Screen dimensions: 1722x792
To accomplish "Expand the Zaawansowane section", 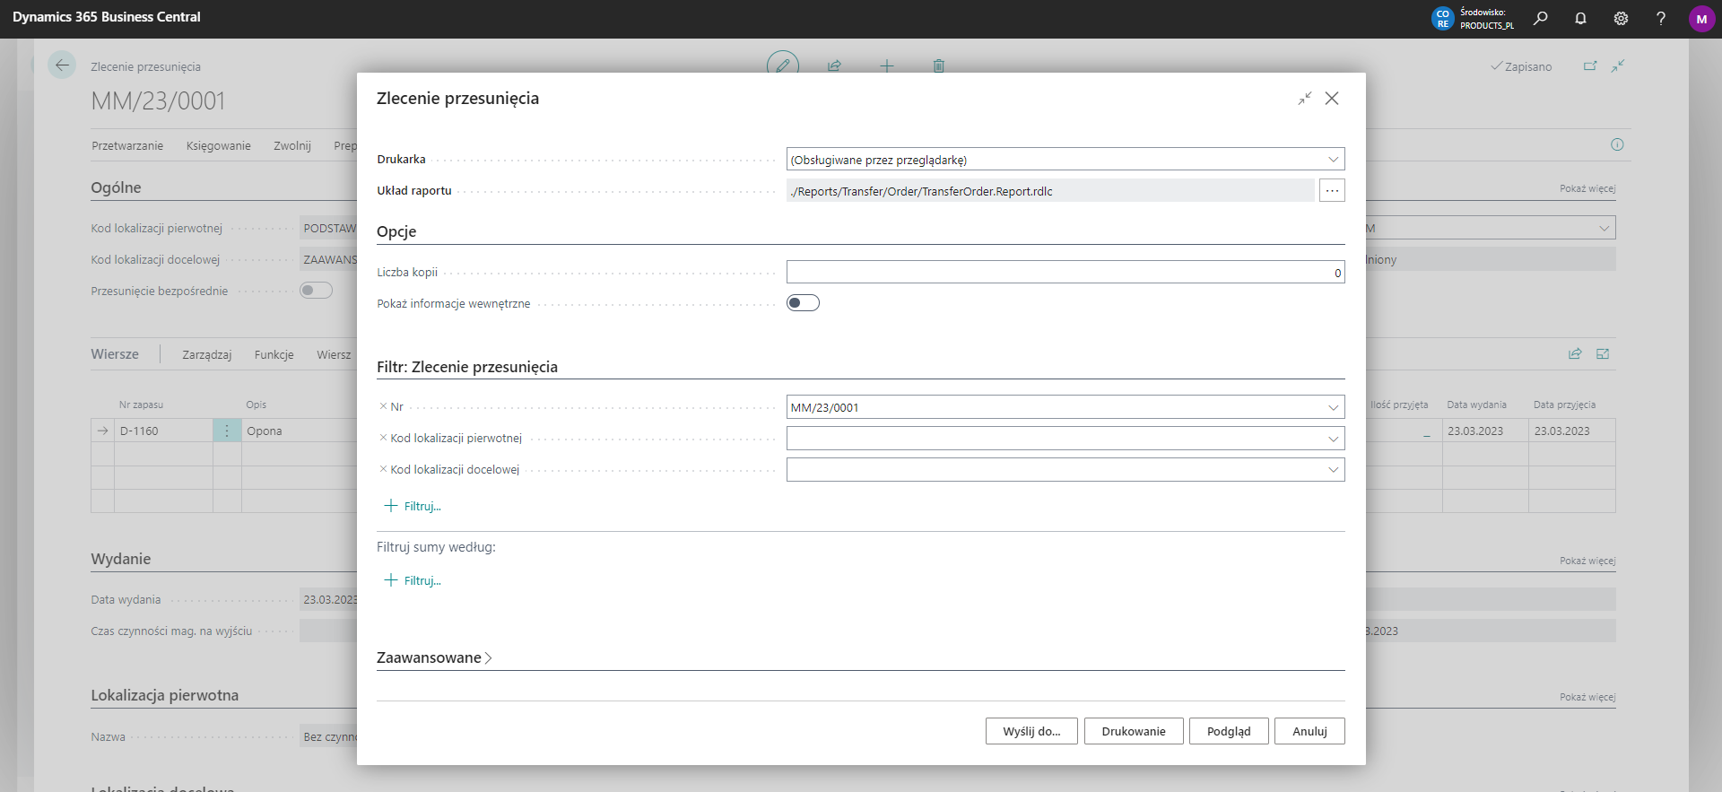I will coord(434,657).
